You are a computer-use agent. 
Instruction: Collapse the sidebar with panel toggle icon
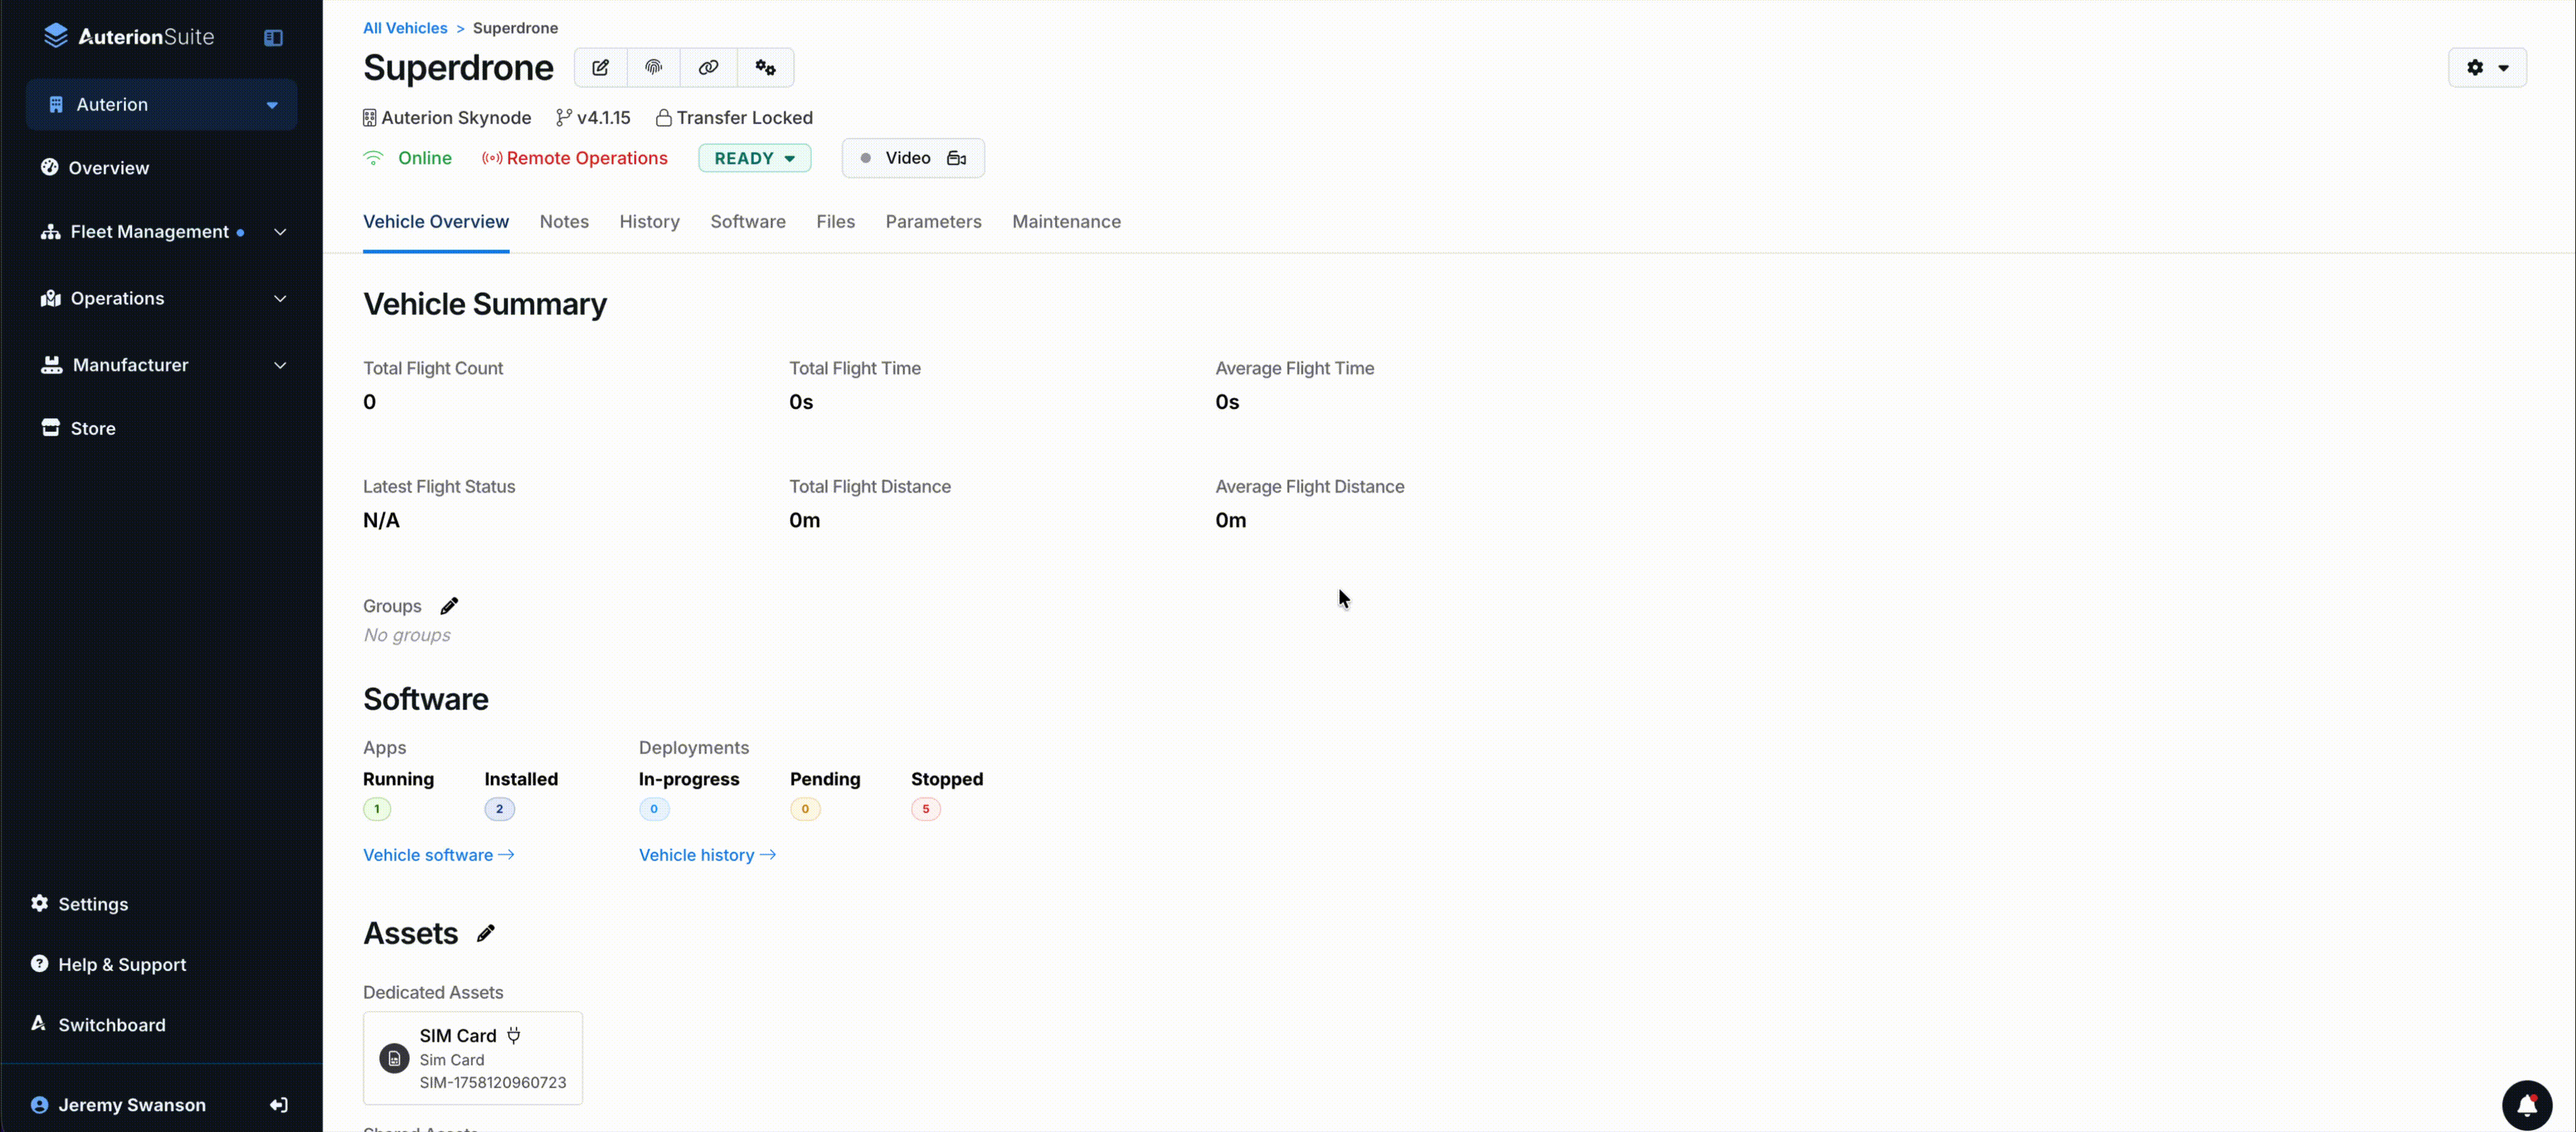(x=273, y=38)
